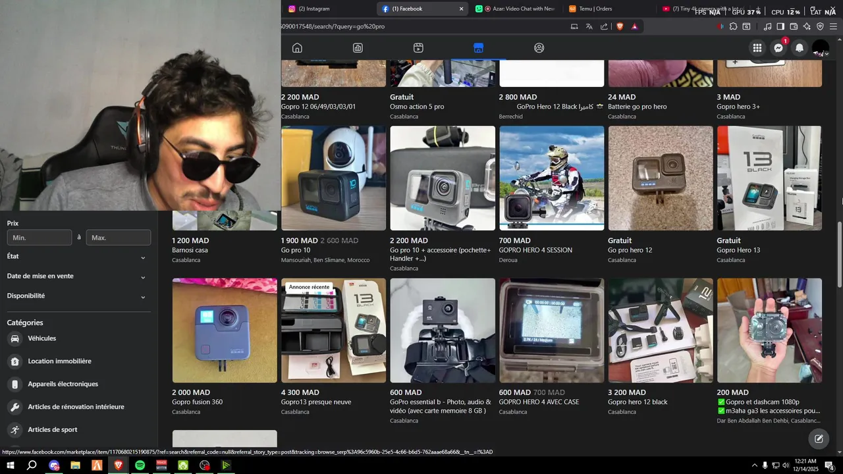Open Gopro Hero 13 Gratuit listing photo
Image resolution: width=843 pixels, height=474 pixels.
tap(769, 178)
